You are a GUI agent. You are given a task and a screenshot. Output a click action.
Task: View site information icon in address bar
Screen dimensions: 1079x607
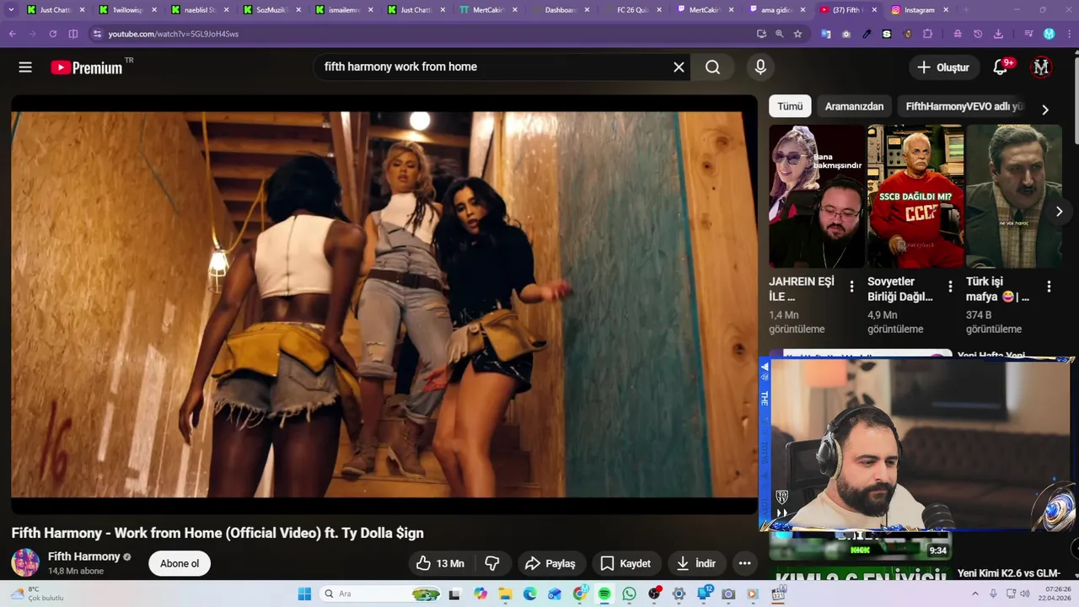[x=97, y=34]
